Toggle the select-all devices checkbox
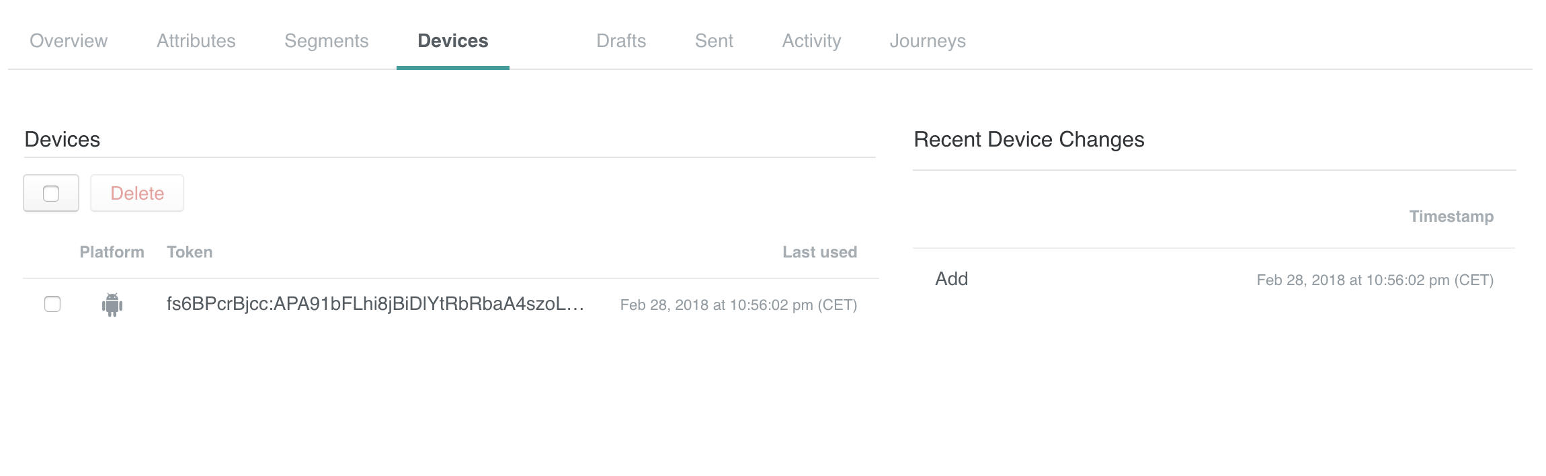 coord(51,194)
